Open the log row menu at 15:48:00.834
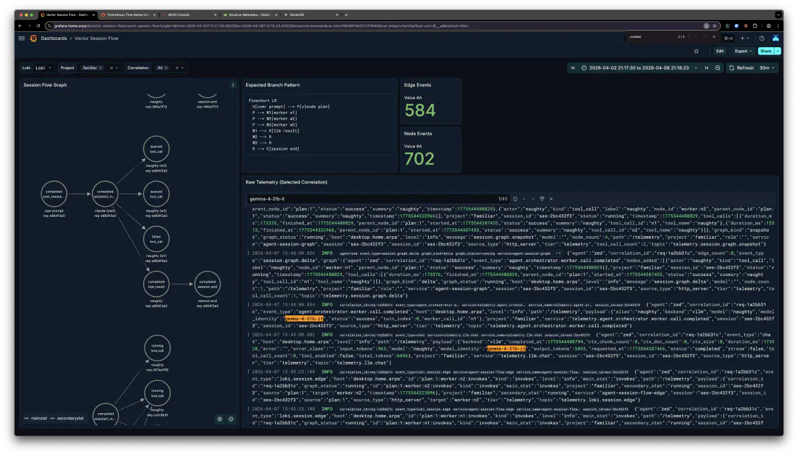This screenshot has width=798, height=455. 249,304
